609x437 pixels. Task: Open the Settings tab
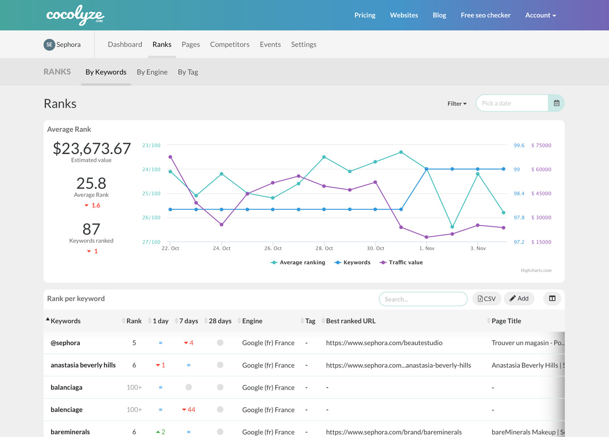click(x=304, y=45)
